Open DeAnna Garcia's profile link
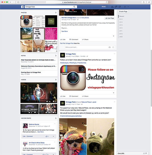Image resolution: width=152 pixels, height=155 pixels. (34, 124)
